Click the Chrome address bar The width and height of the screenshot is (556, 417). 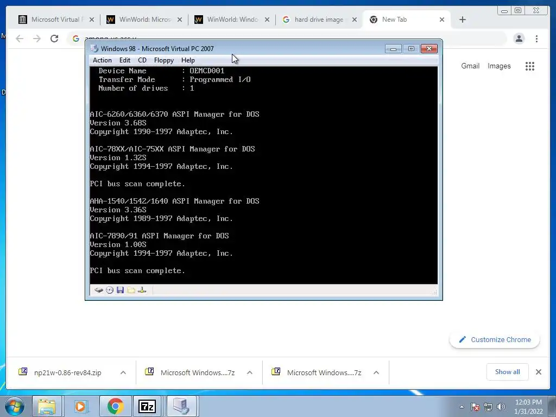(287, 39)
